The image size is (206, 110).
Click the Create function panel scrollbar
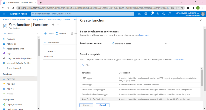pos(205,60)
